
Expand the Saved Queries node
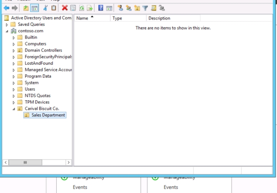pyautogui.click(x=7, y=25)
